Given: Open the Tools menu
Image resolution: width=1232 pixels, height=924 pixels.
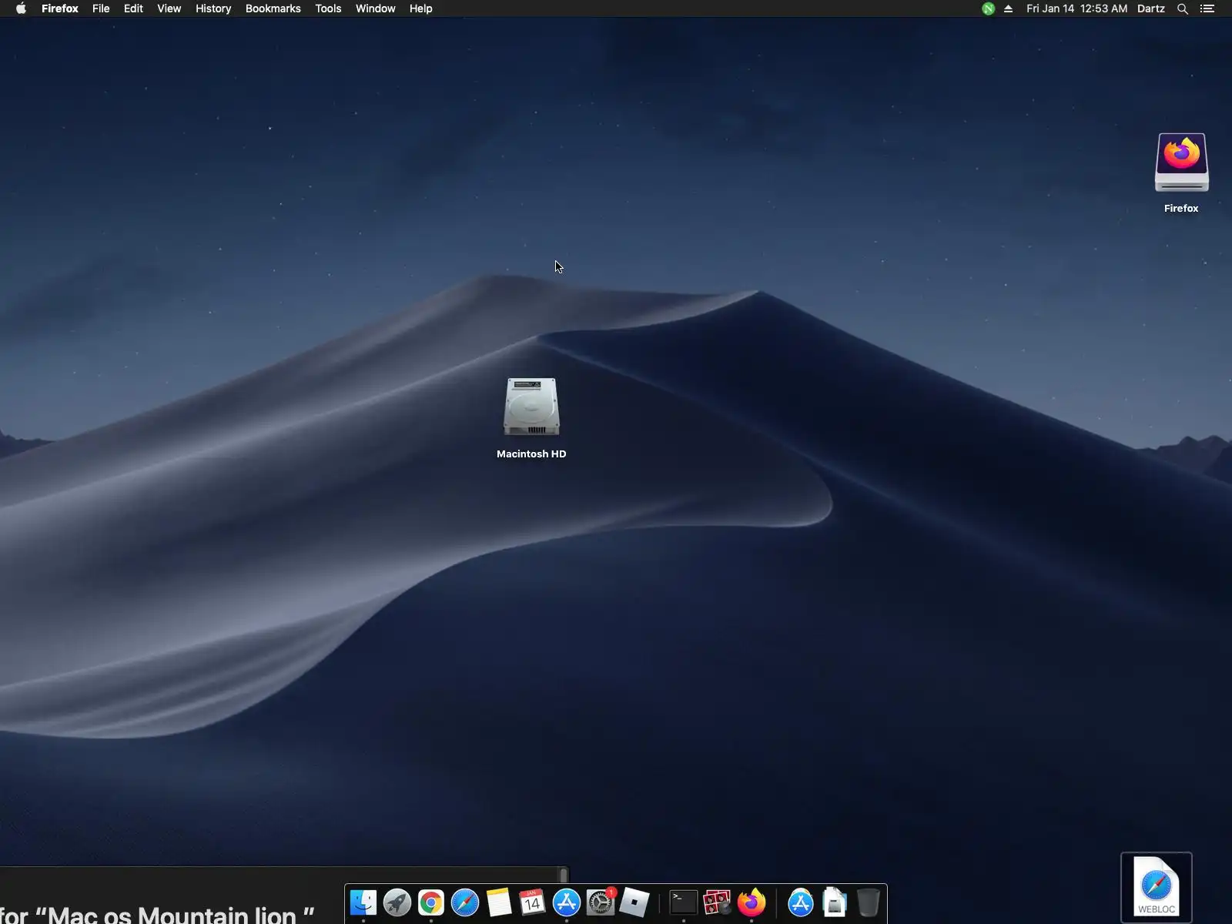Looking at the screenshot, I should pyautogui.click(x=328, y=8).
